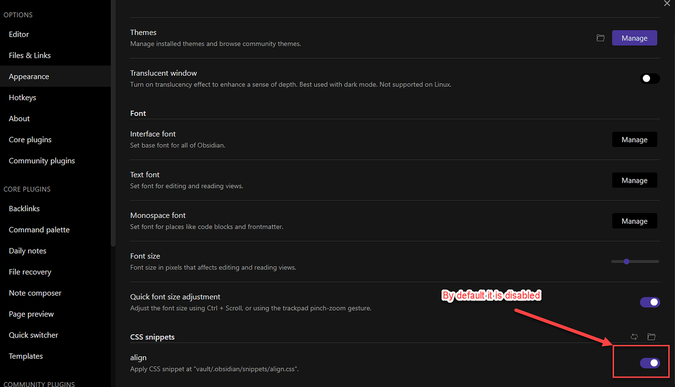Turn off align CSS snippet toggle
Image resolution: width=675 pixels, height=387 pixels.
coord(650,363)
